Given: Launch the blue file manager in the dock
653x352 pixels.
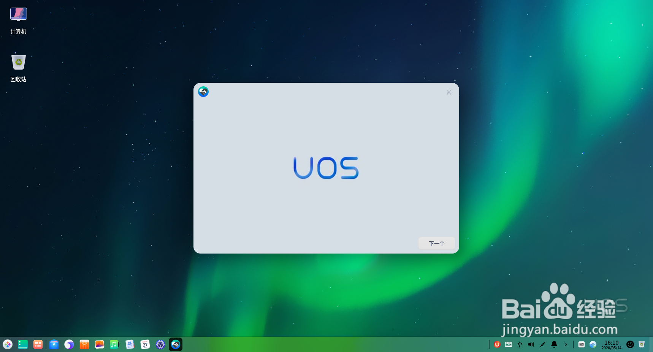Looking at the screenshot, I should (x=54, y=344).
